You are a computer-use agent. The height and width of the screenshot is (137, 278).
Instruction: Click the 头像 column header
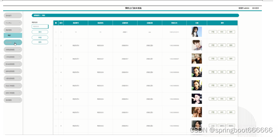click(x=196, y=23)
